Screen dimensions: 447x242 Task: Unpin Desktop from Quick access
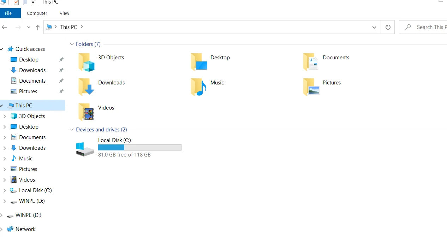point(61,60)
